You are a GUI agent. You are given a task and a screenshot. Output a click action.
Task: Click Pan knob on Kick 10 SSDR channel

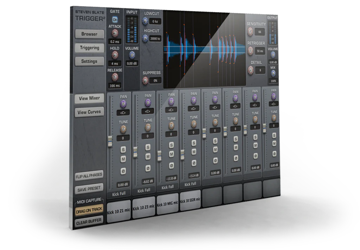point(194,100)
